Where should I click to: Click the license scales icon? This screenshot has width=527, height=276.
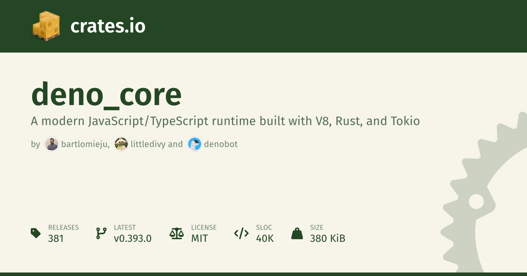click(177, 233)
